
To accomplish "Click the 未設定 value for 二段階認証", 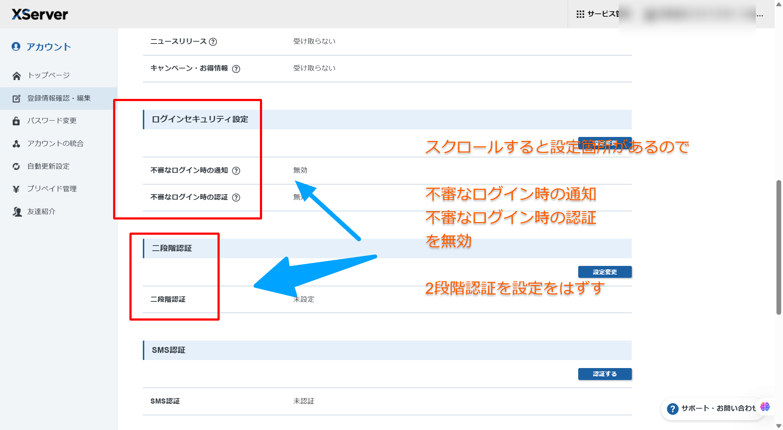I will point(304,299).
